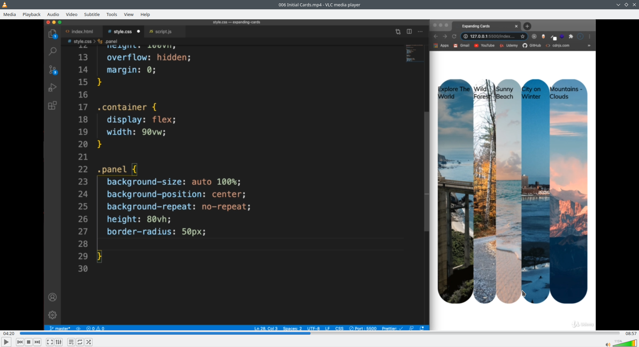
Task: Open the Video menu
Action: click(72, 14)
